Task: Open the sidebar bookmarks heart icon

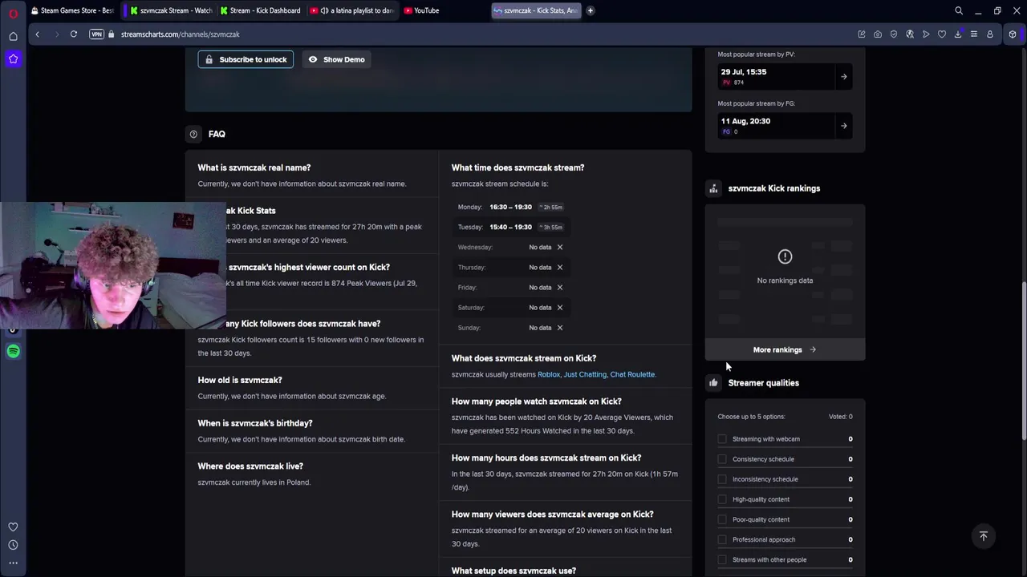Action: point(13,527)
